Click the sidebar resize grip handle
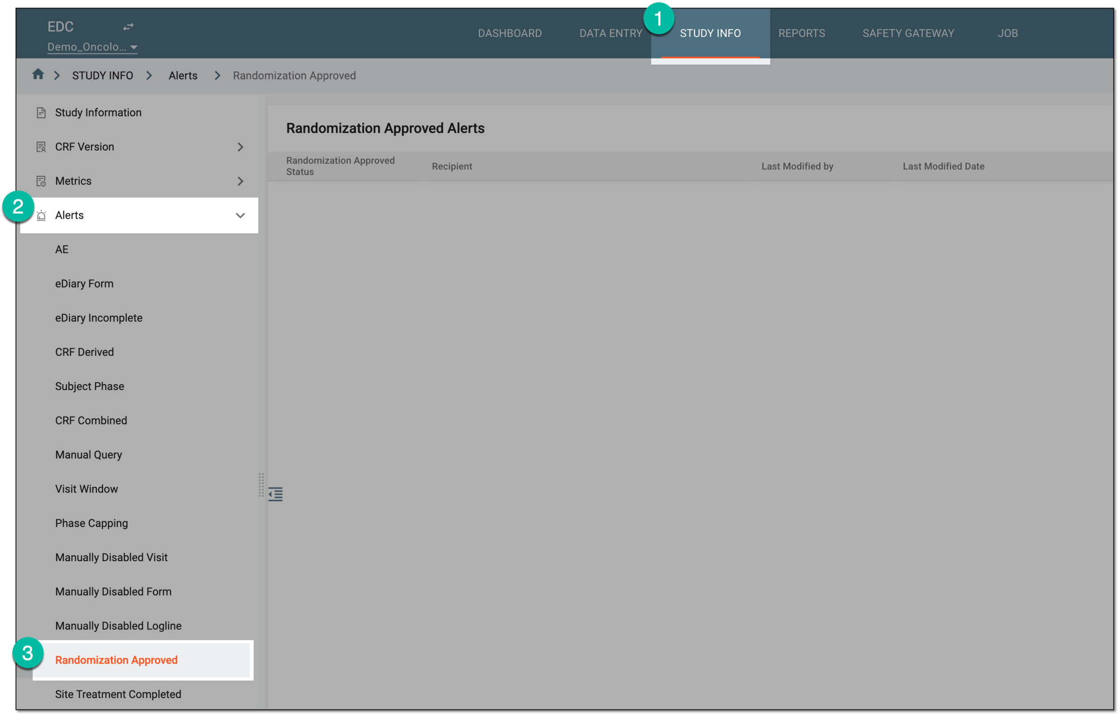1118x714 pixels. (262, 485)
